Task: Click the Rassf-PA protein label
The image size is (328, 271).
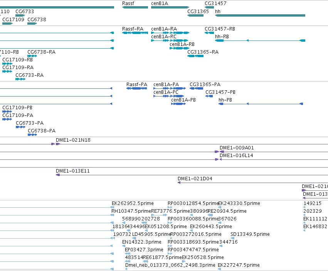Action: [137, 85]
